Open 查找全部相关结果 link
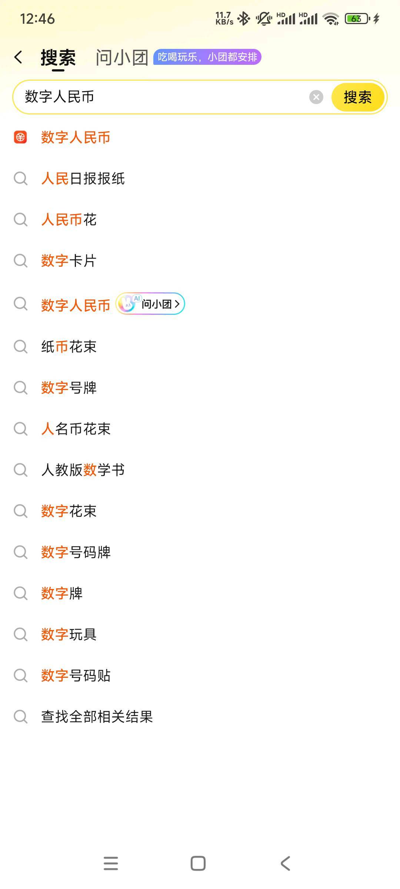 [x=97, y=717]
